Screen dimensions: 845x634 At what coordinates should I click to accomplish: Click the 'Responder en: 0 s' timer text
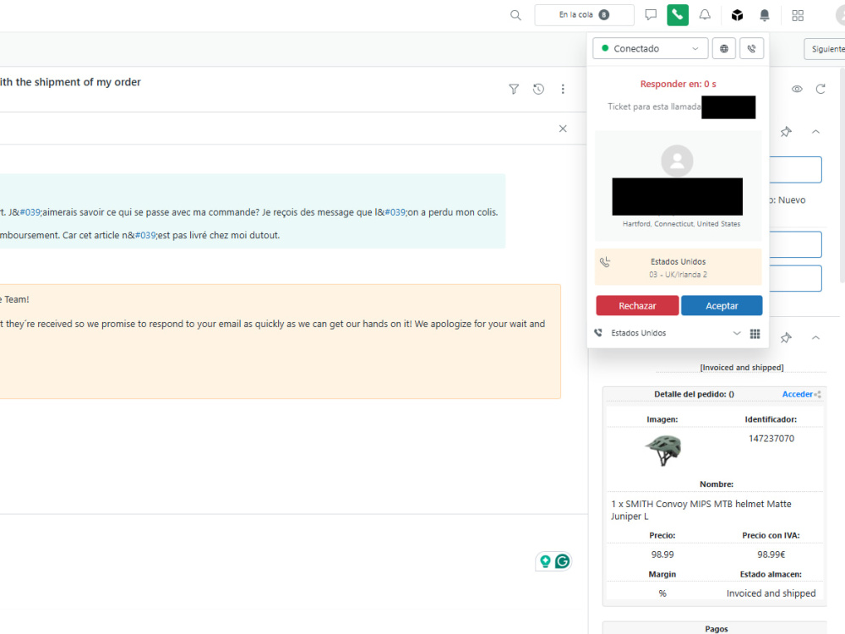pyautogui.click(x=678, y=84)
